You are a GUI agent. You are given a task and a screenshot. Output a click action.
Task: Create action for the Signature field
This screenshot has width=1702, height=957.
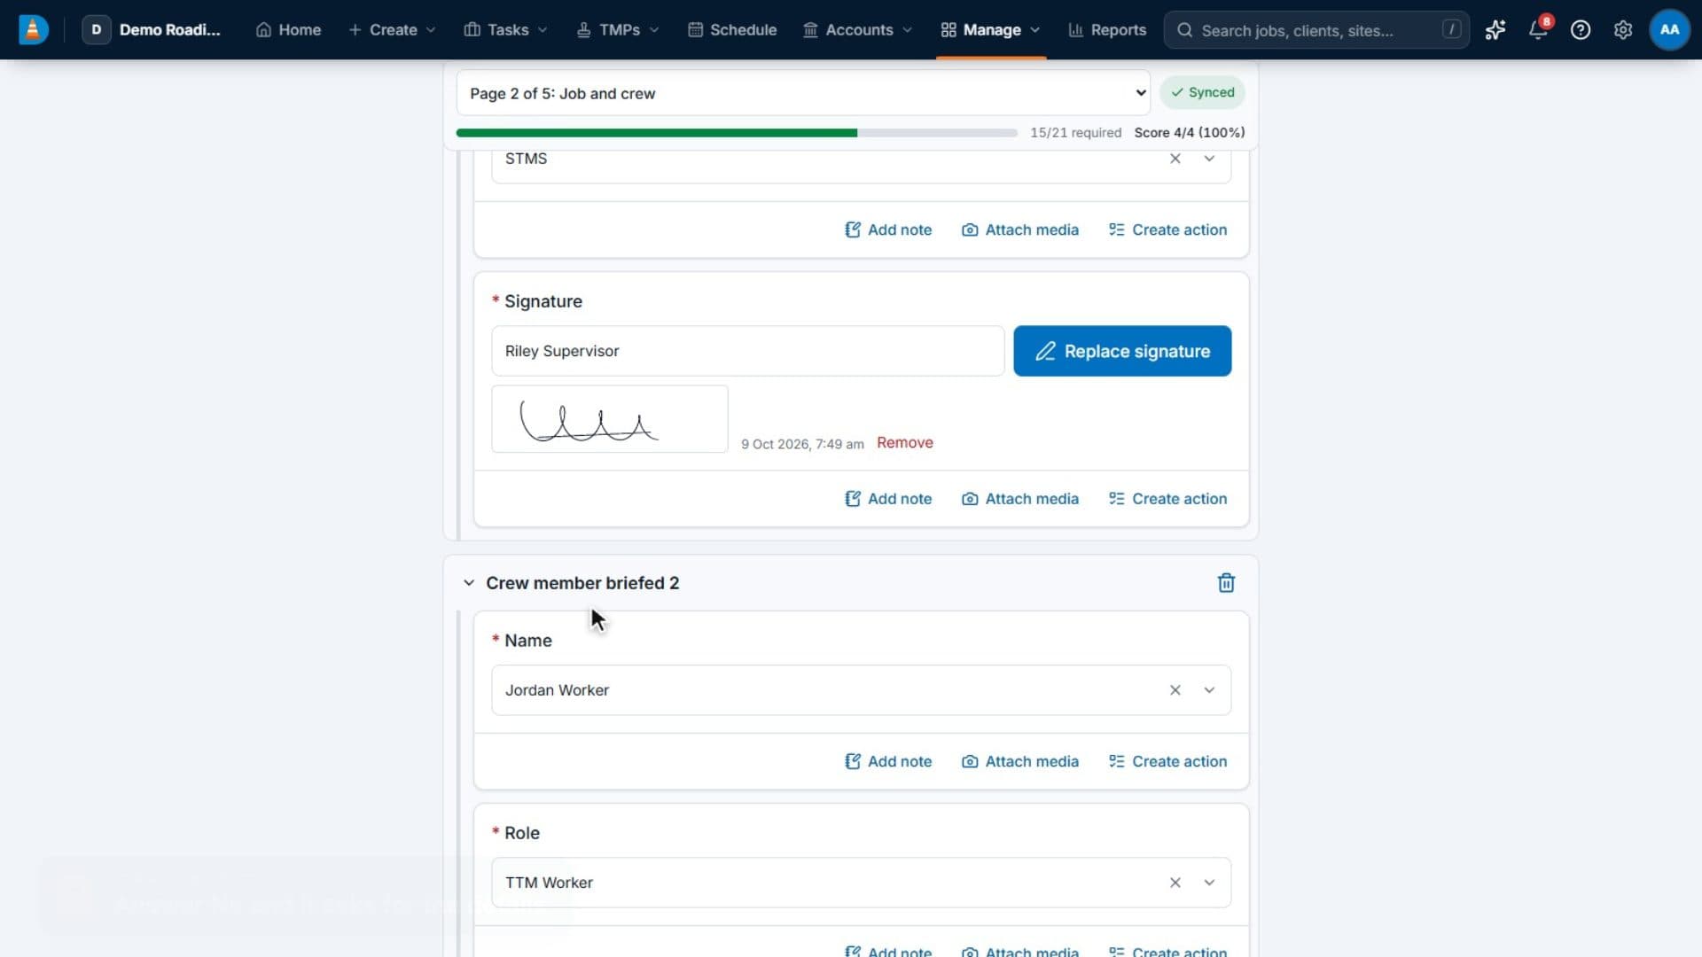pos(1167,499)
